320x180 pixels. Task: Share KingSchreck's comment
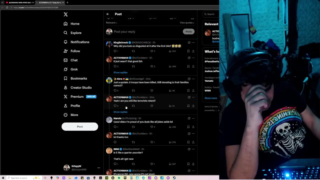click(x=193, y=51)
